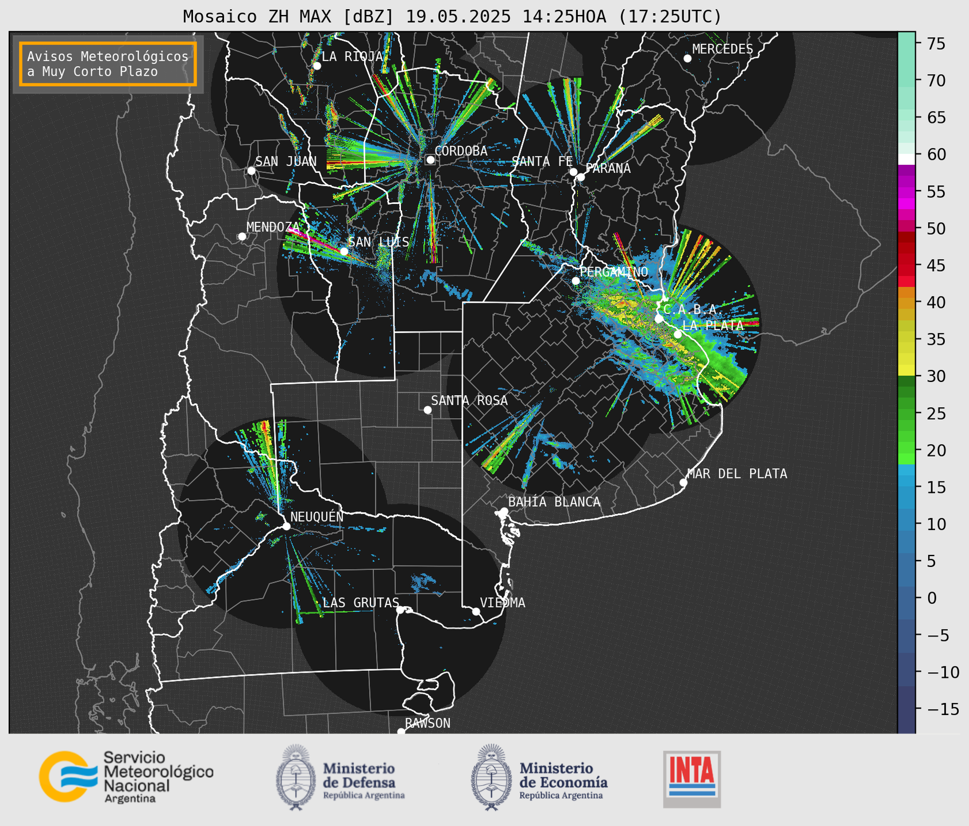Click the 45 dBZ red band on colorbar

click(x=906, y=265)
